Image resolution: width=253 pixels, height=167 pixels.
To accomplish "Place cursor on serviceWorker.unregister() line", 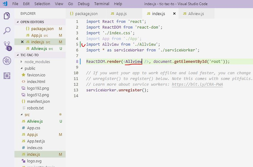I will click(x=117, y=90).
